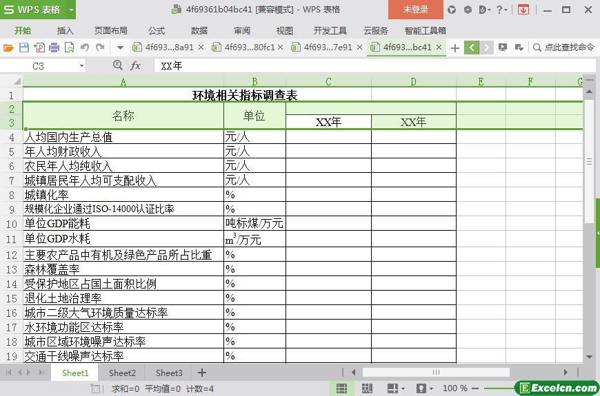Click the 环境相关指标调查表 title cell

(245, 95)
